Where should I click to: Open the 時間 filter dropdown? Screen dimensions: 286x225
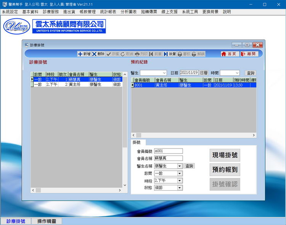point(237,73)
